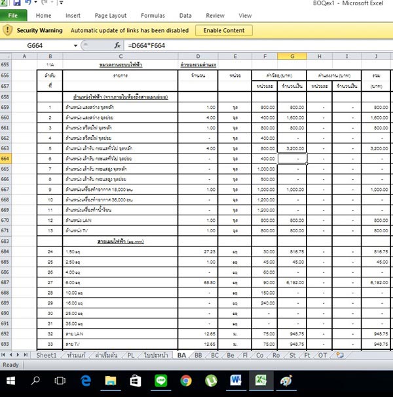Click the Select All corner button

point(5,56)
